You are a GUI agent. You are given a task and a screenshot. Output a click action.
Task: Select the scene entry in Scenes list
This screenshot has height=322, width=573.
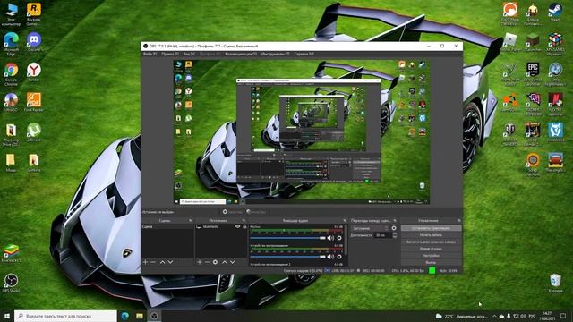167,226
